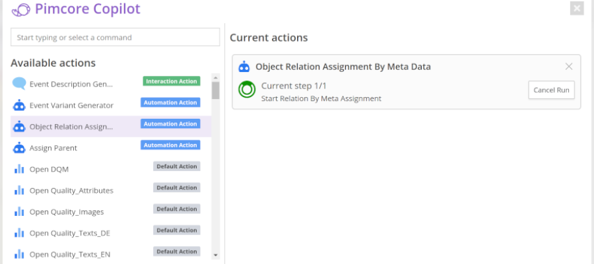Click the Open Quality_Attributes chart icon

coord(19,190)
